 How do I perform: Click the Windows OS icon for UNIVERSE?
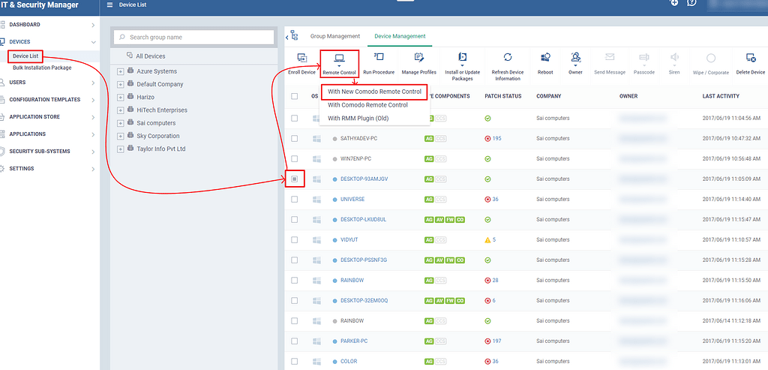[x=316, y=200]
